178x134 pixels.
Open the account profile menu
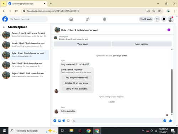click(171, 19)
